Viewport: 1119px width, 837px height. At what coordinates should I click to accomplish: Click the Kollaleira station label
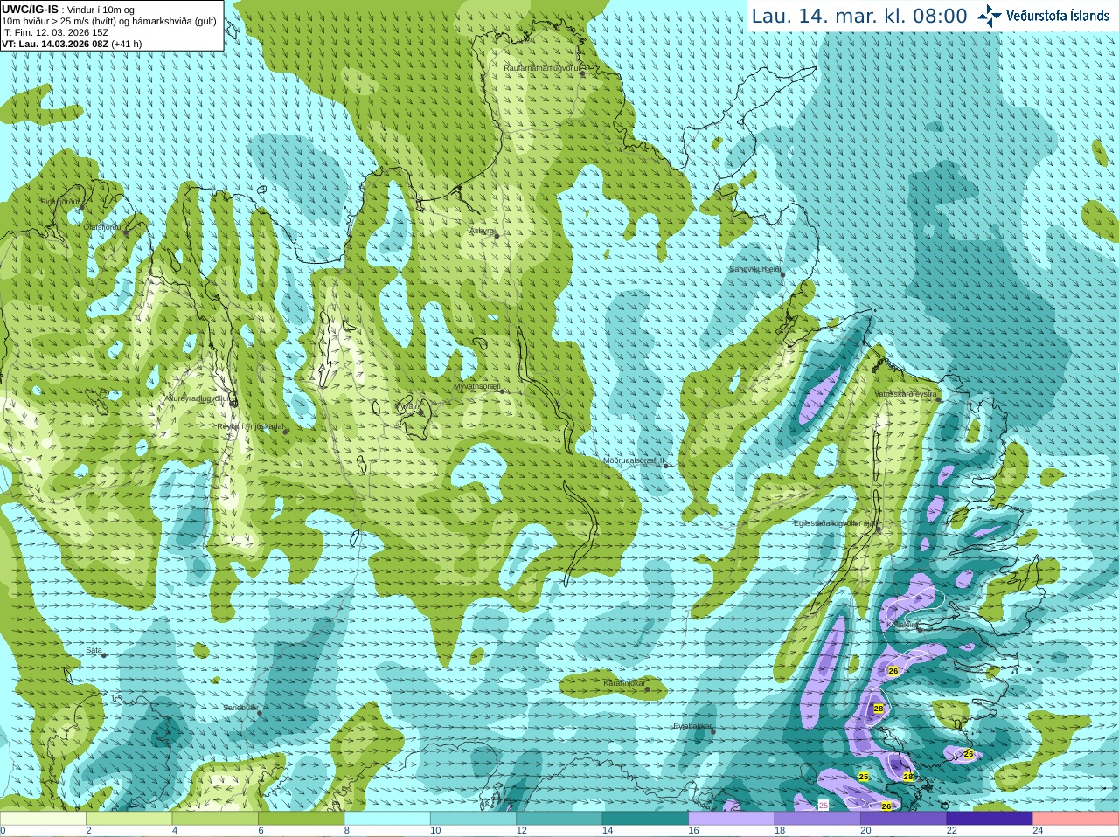coord(903,625)
